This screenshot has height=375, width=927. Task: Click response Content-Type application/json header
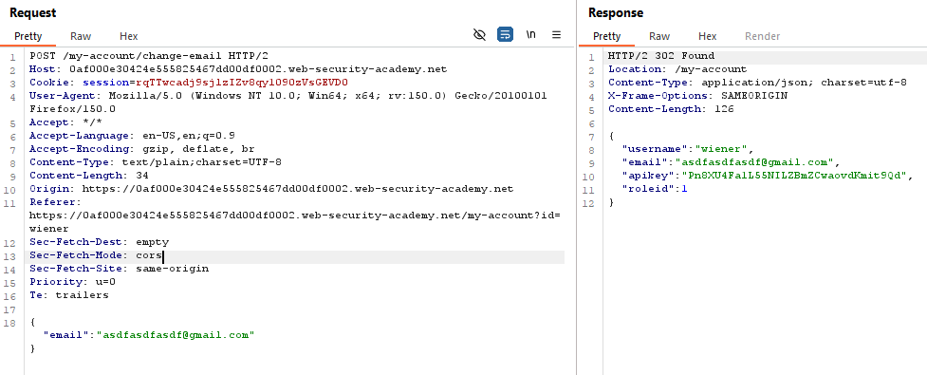757,83
